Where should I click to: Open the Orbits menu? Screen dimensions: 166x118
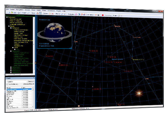[39, 10]
